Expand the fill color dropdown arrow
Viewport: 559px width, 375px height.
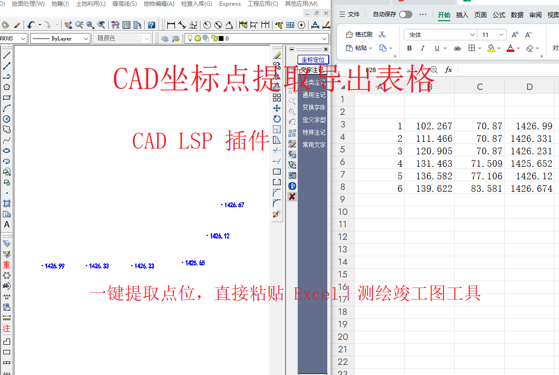499,48
